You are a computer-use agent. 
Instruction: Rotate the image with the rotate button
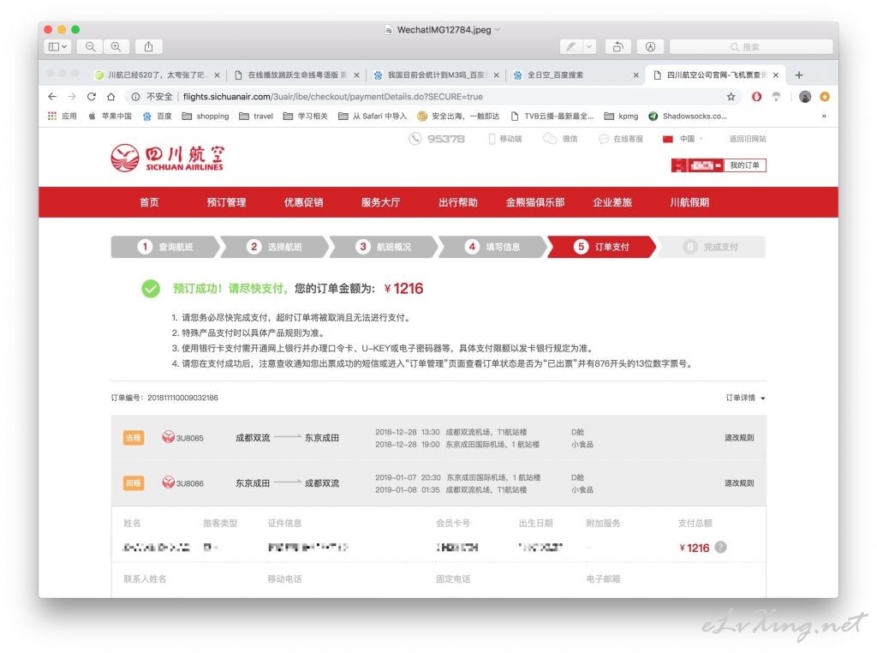(x=618, y=47)
